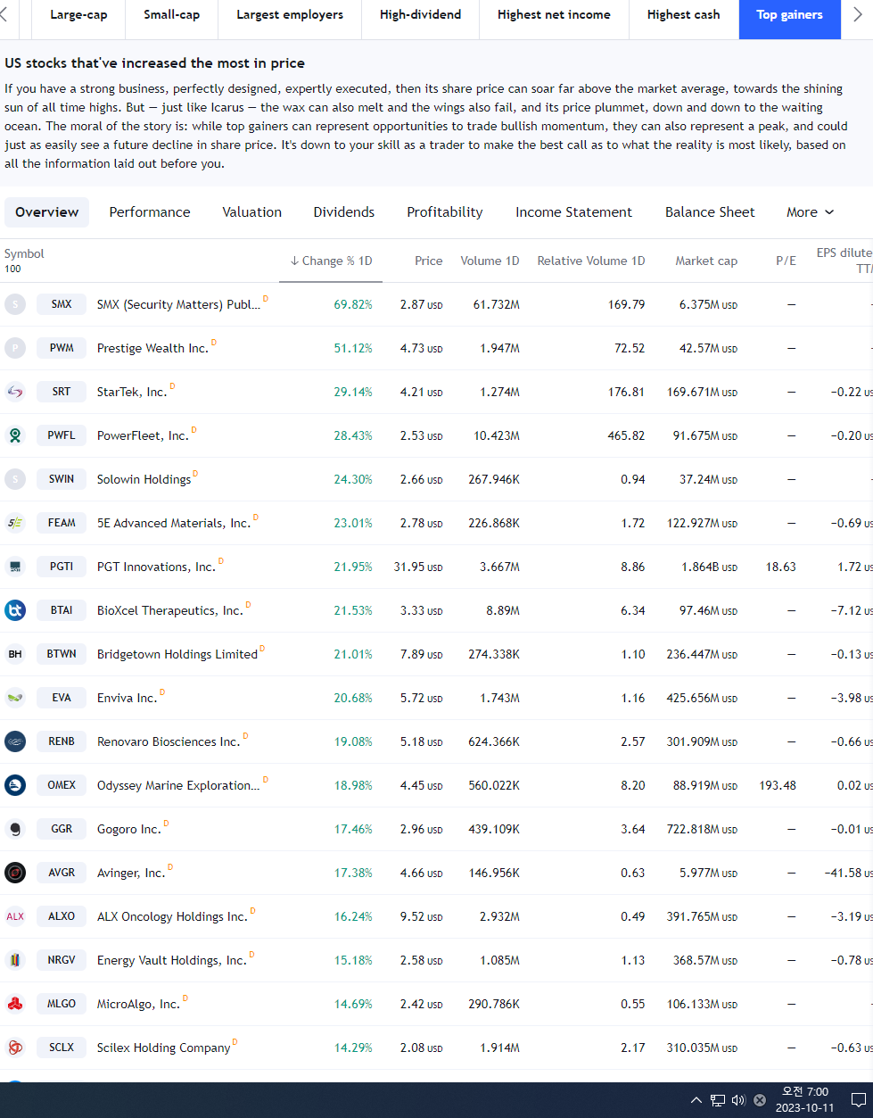
Task: Open Bridgetown Holdings Limited link
Action: tap(177, 654)
